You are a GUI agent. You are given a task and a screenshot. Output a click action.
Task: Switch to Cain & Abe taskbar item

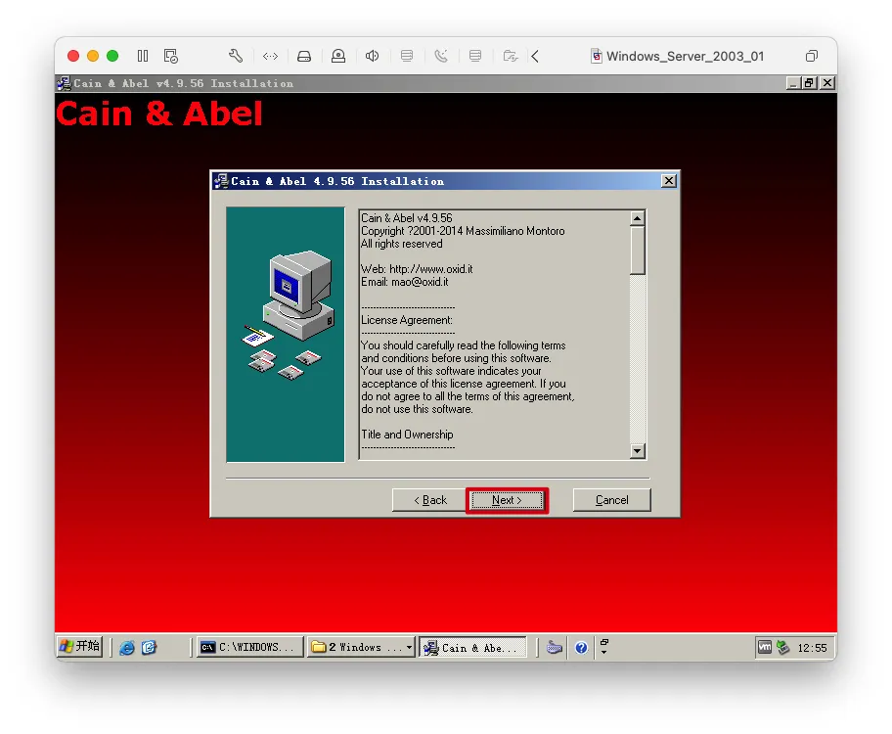click(472, 648)
